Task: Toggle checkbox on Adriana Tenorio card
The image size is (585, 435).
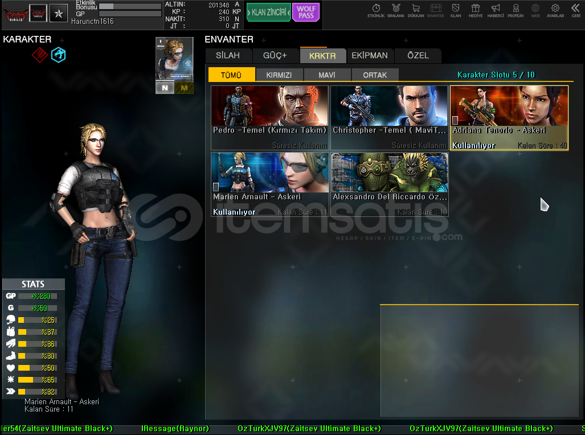Action: click(455, 120)
